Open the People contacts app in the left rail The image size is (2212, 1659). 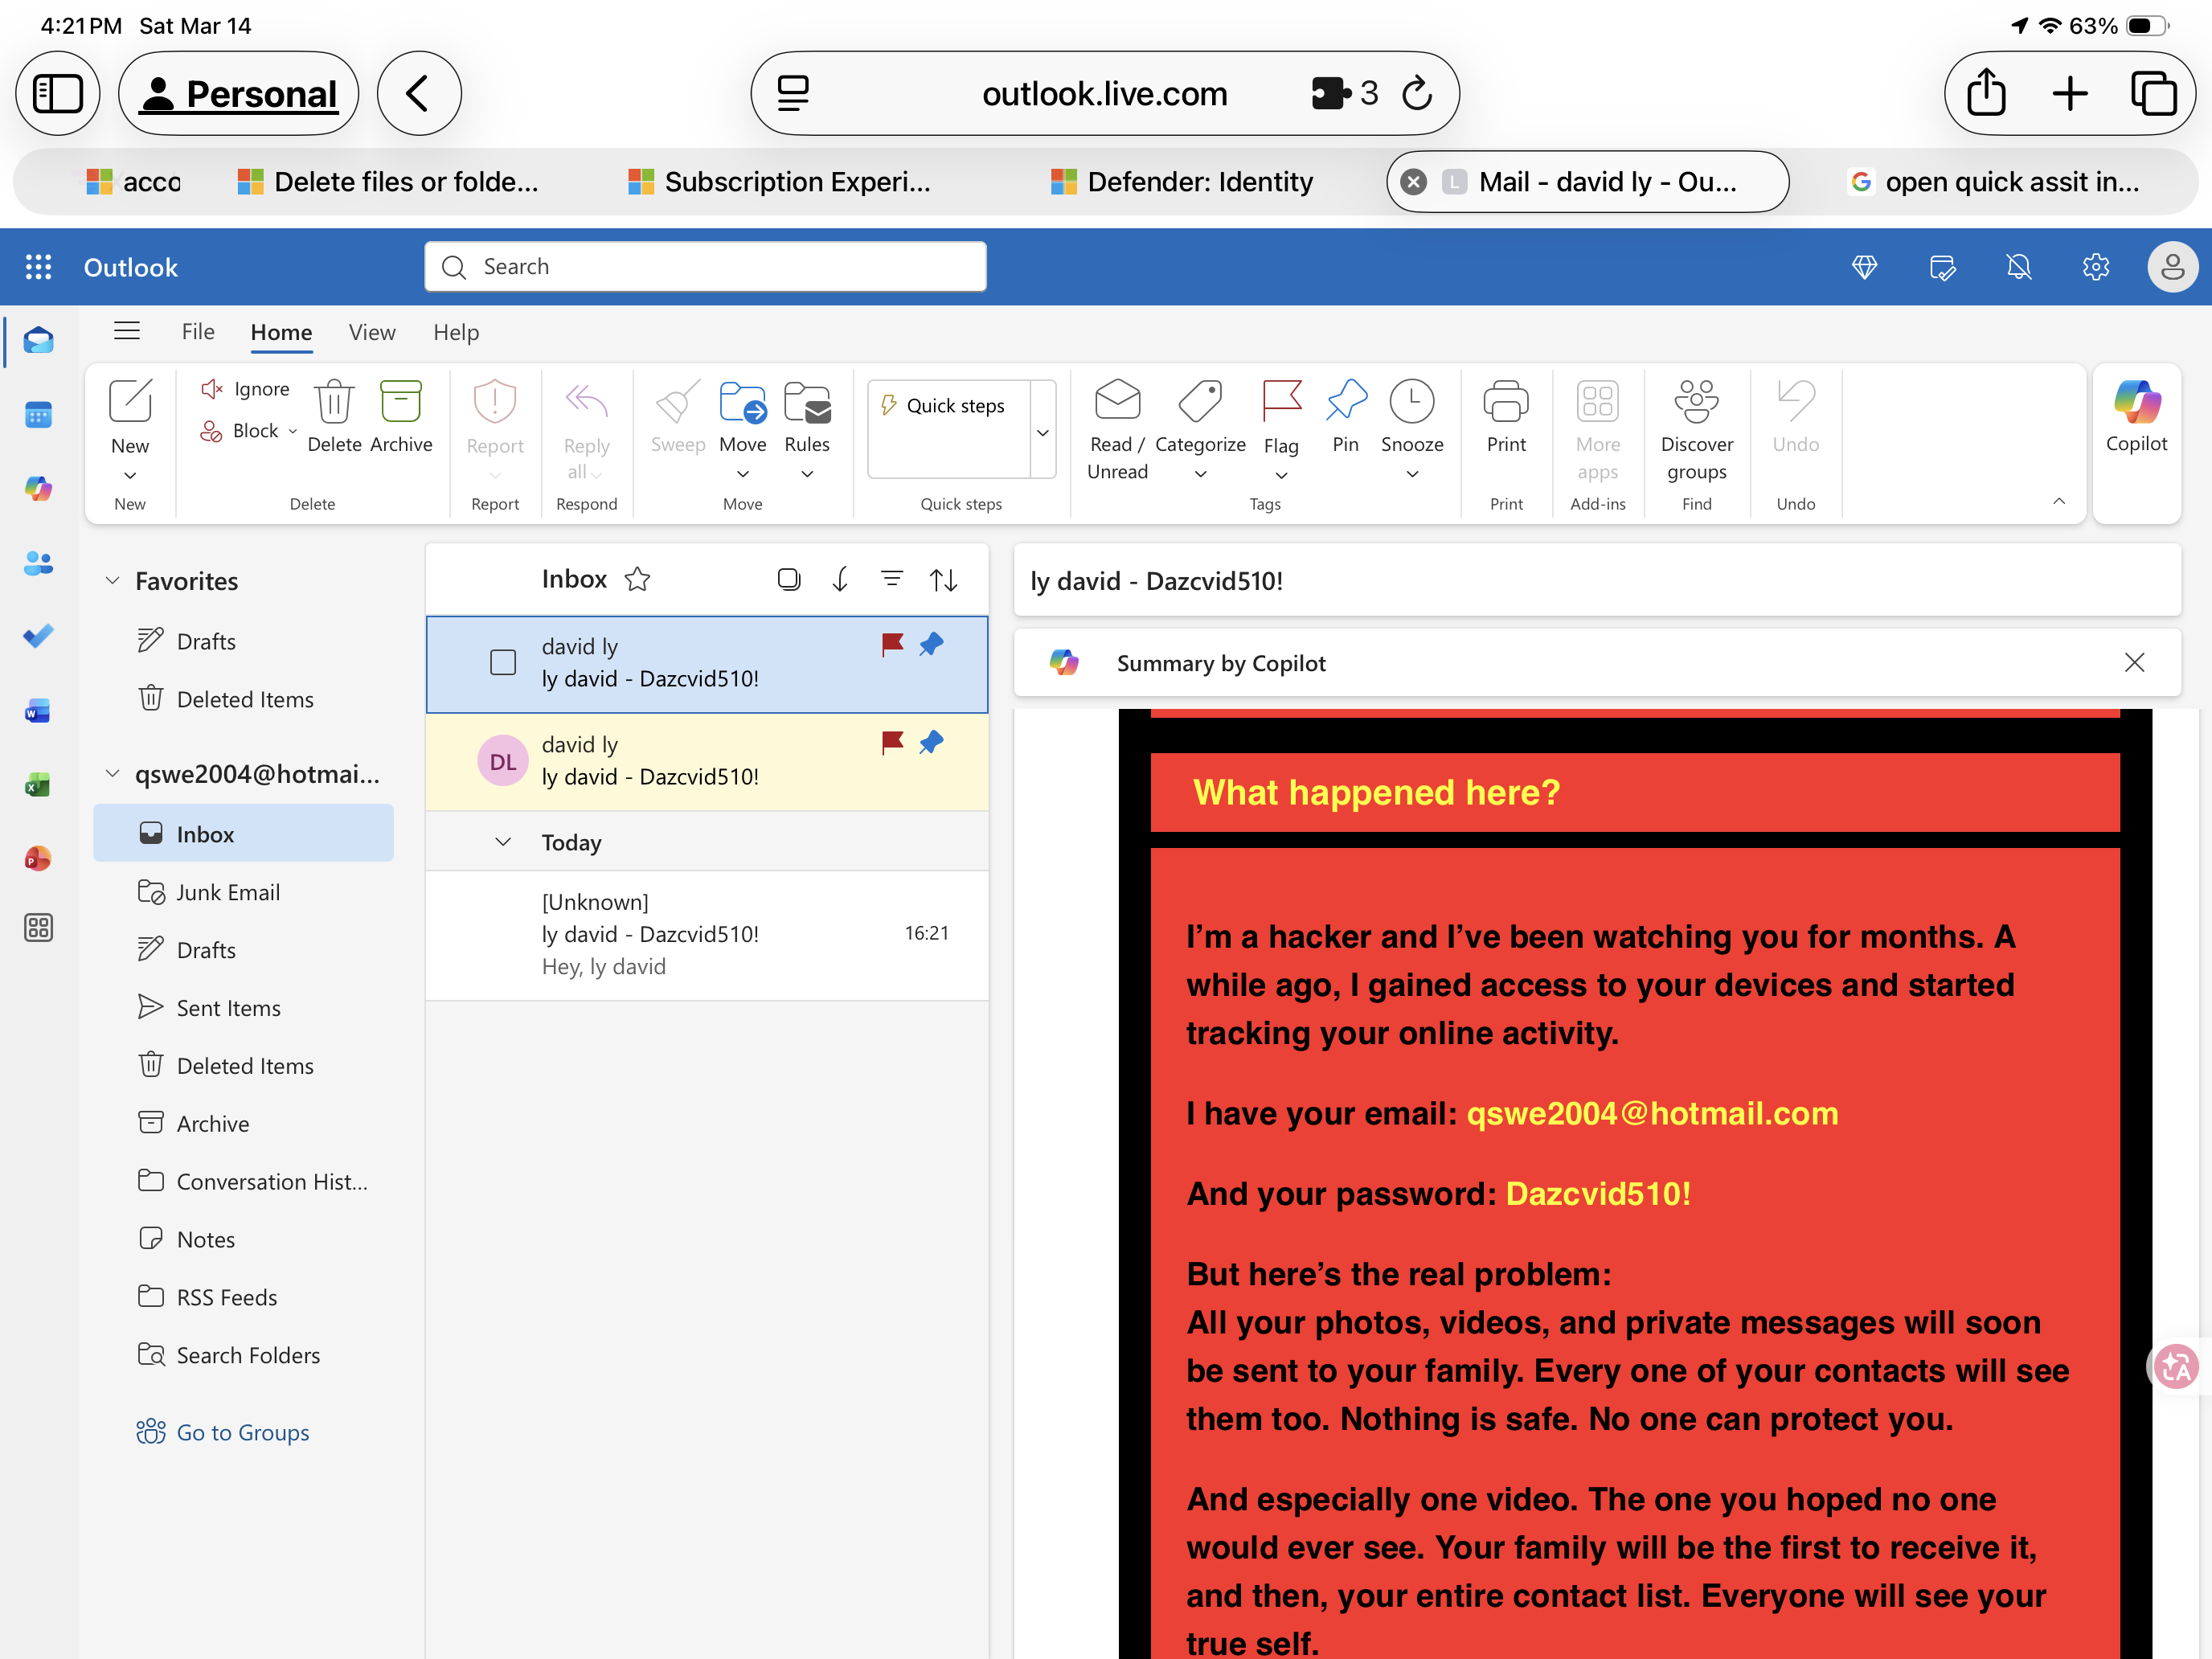point(38,563)
